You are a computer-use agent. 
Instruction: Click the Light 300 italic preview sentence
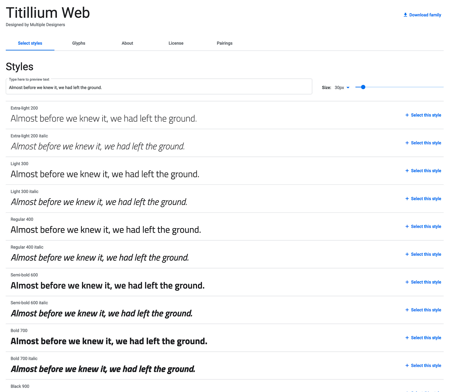[99, 202]
